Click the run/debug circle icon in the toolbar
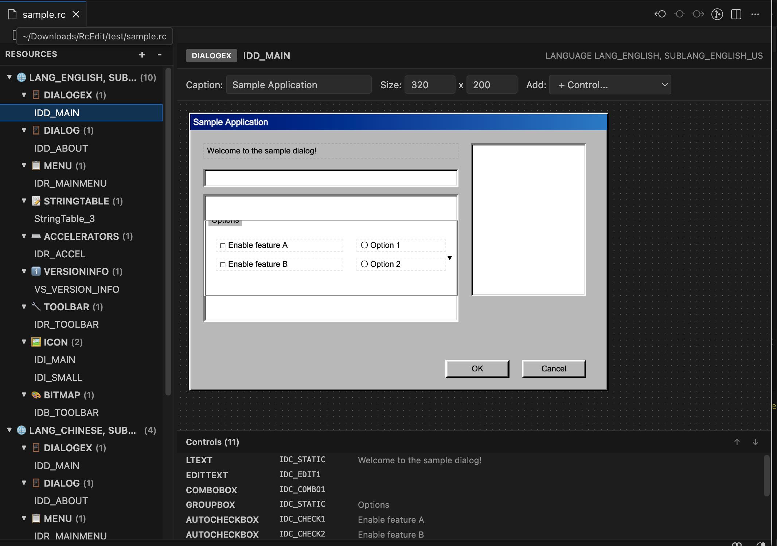Image resolution: width=777 pixels, height=546 pixels. pyautogui.click(x=717, y=14)
